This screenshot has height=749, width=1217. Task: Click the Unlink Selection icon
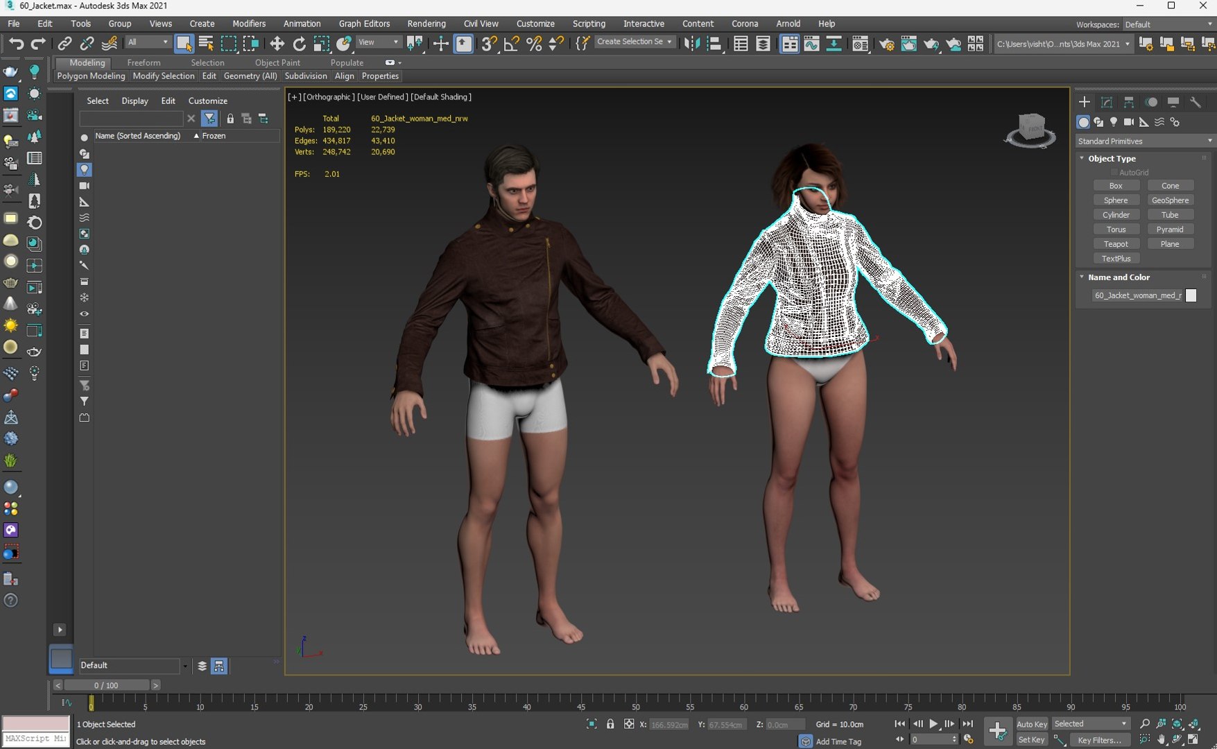87,44
